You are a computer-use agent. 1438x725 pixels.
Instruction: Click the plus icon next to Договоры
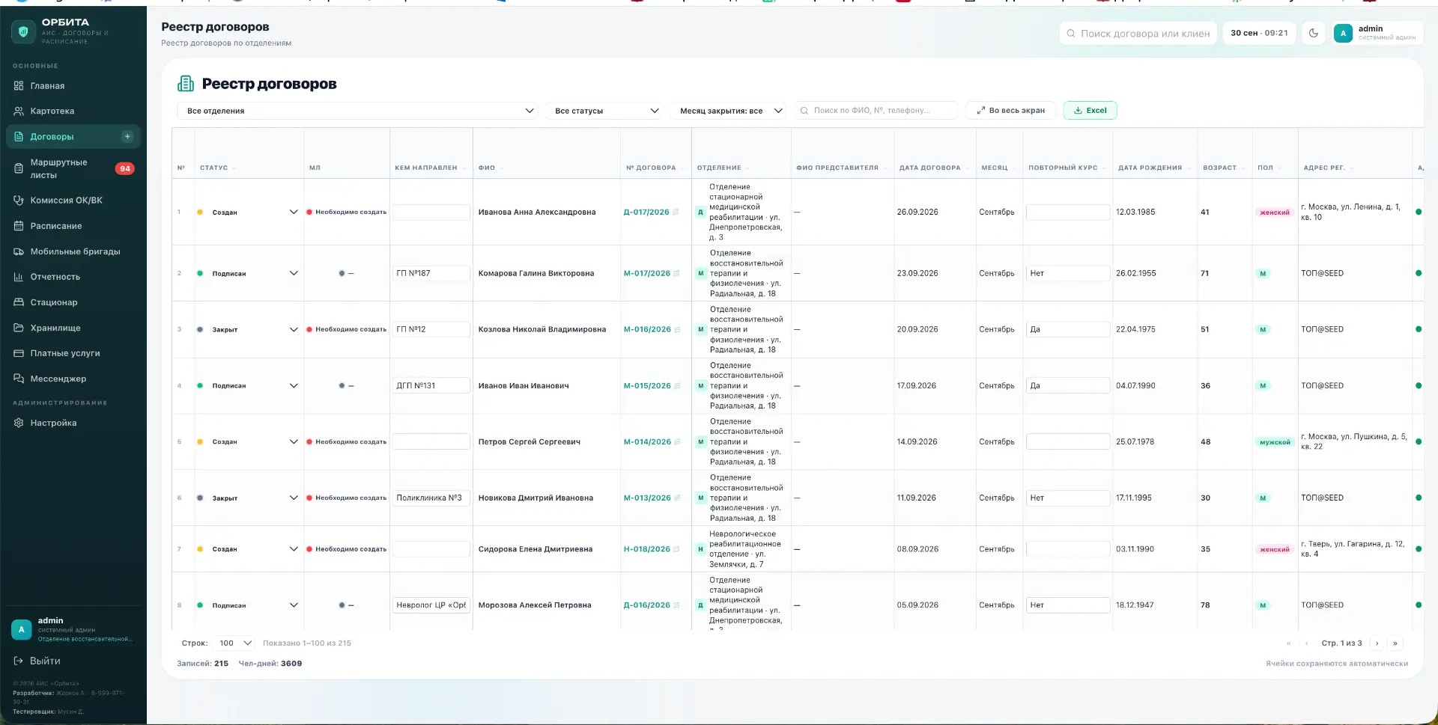coord(127,136)
